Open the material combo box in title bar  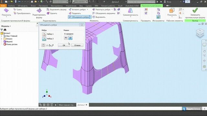coord(60,2)
